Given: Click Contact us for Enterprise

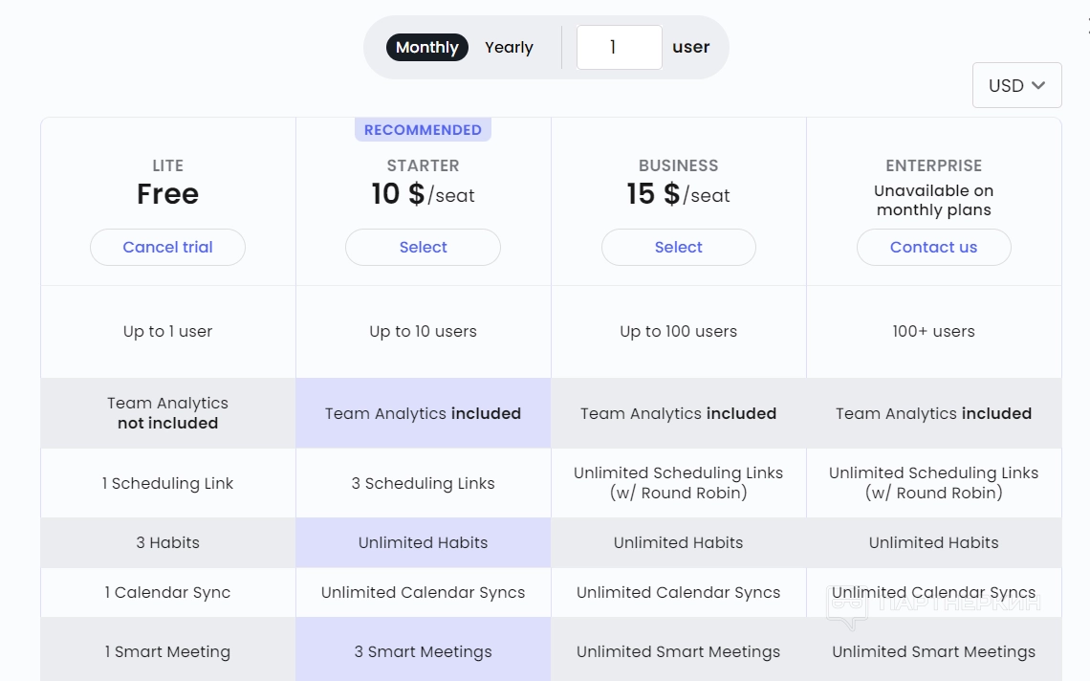Looking at the screenshot, I should point(933,247).
